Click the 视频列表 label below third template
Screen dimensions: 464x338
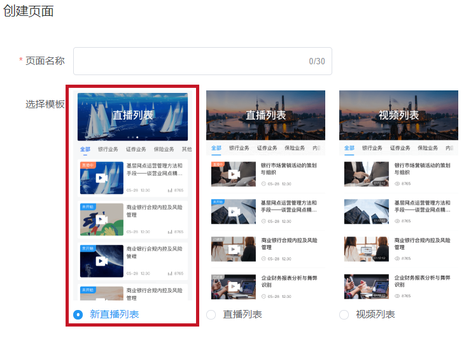(376, 314)
